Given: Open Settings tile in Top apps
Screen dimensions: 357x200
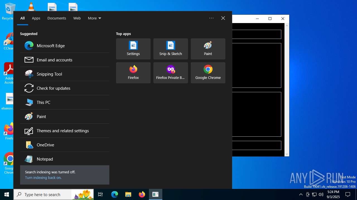Looking at the screenshot, I should click(133, 49).
